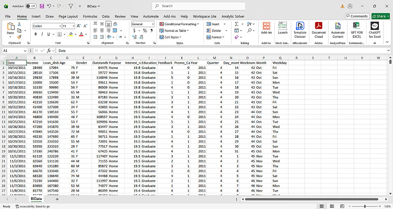Click the Save floppy disk icon
The width and height of the screenshot is (393, 209).
[42, 6]
